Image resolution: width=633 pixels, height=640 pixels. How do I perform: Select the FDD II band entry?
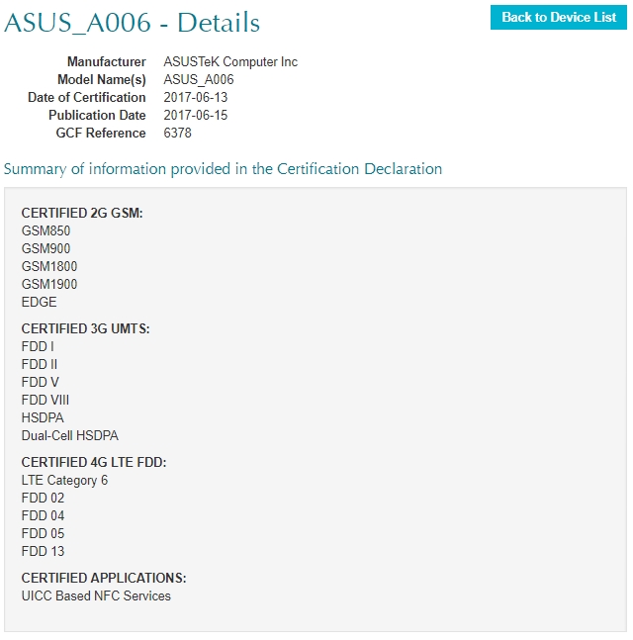point(40,364)
